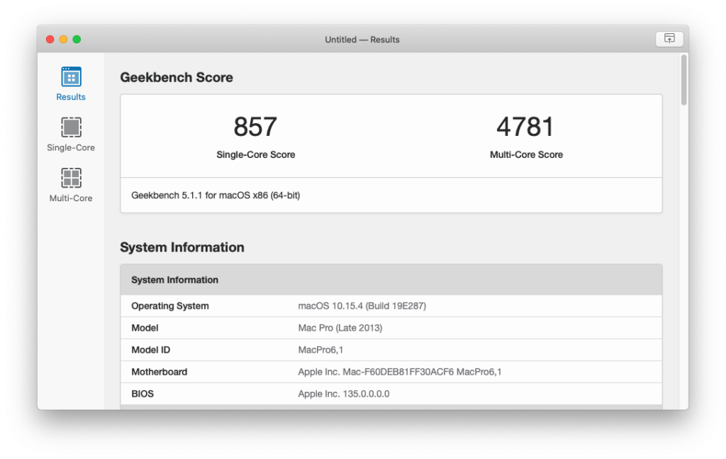
Task: Click the Geekbench Score heading
Action: point(177,77)
